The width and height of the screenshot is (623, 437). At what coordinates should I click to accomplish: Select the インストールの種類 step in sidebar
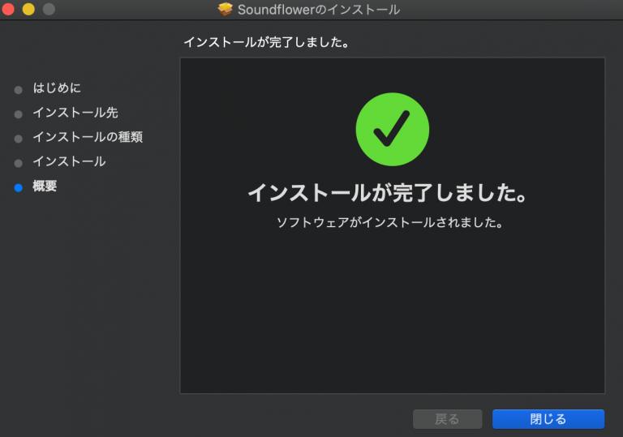point(88,137)
